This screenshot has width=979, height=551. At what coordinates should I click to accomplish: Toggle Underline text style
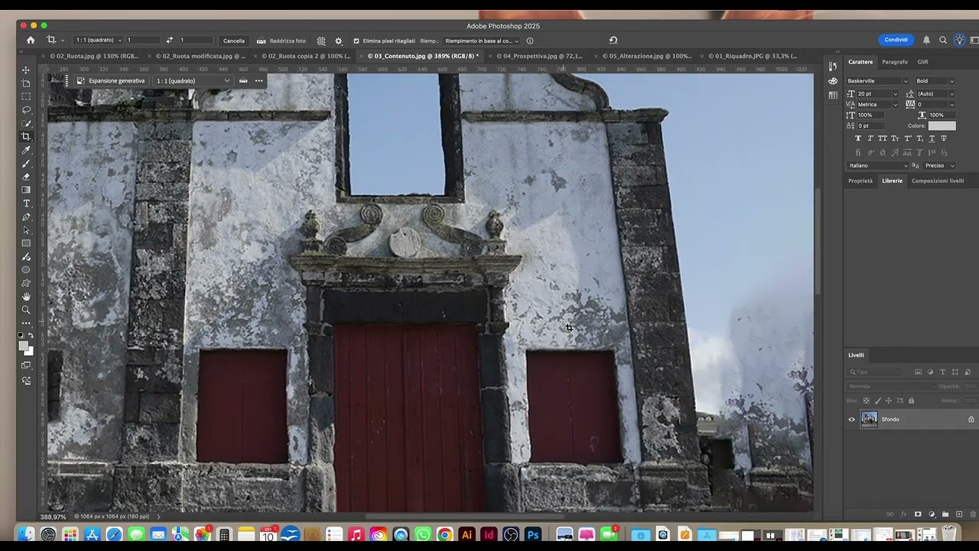pyautogui.click(x=932, y=139)
